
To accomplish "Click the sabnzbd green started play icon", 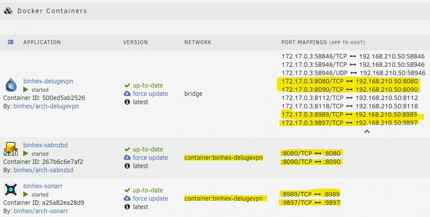I will (x=26, y=154).
